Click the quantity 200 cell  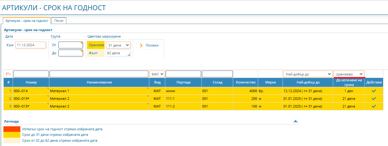[x=246, y=99]
